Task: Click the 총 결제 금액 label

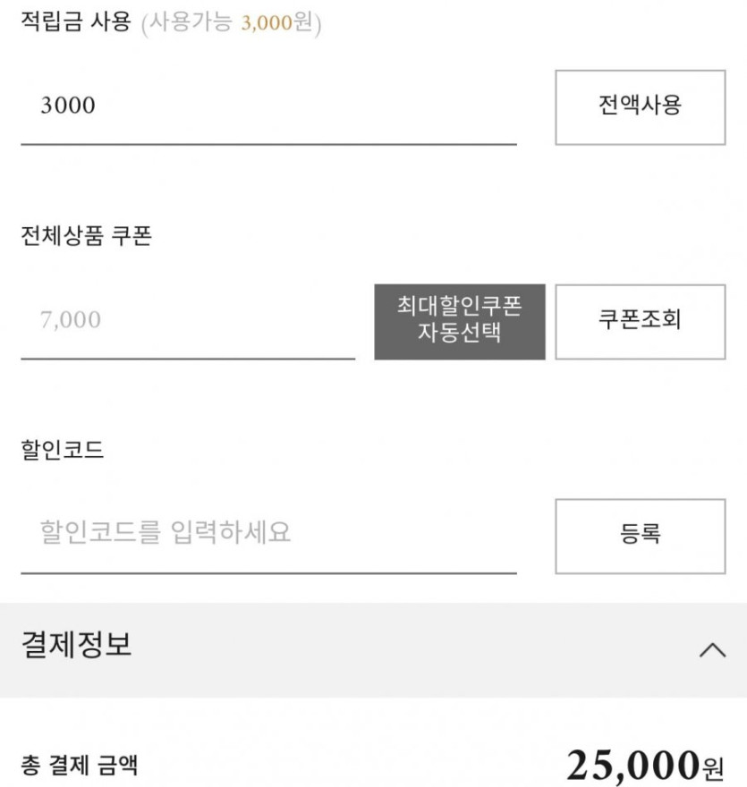Action: click(x=80, y=766)
